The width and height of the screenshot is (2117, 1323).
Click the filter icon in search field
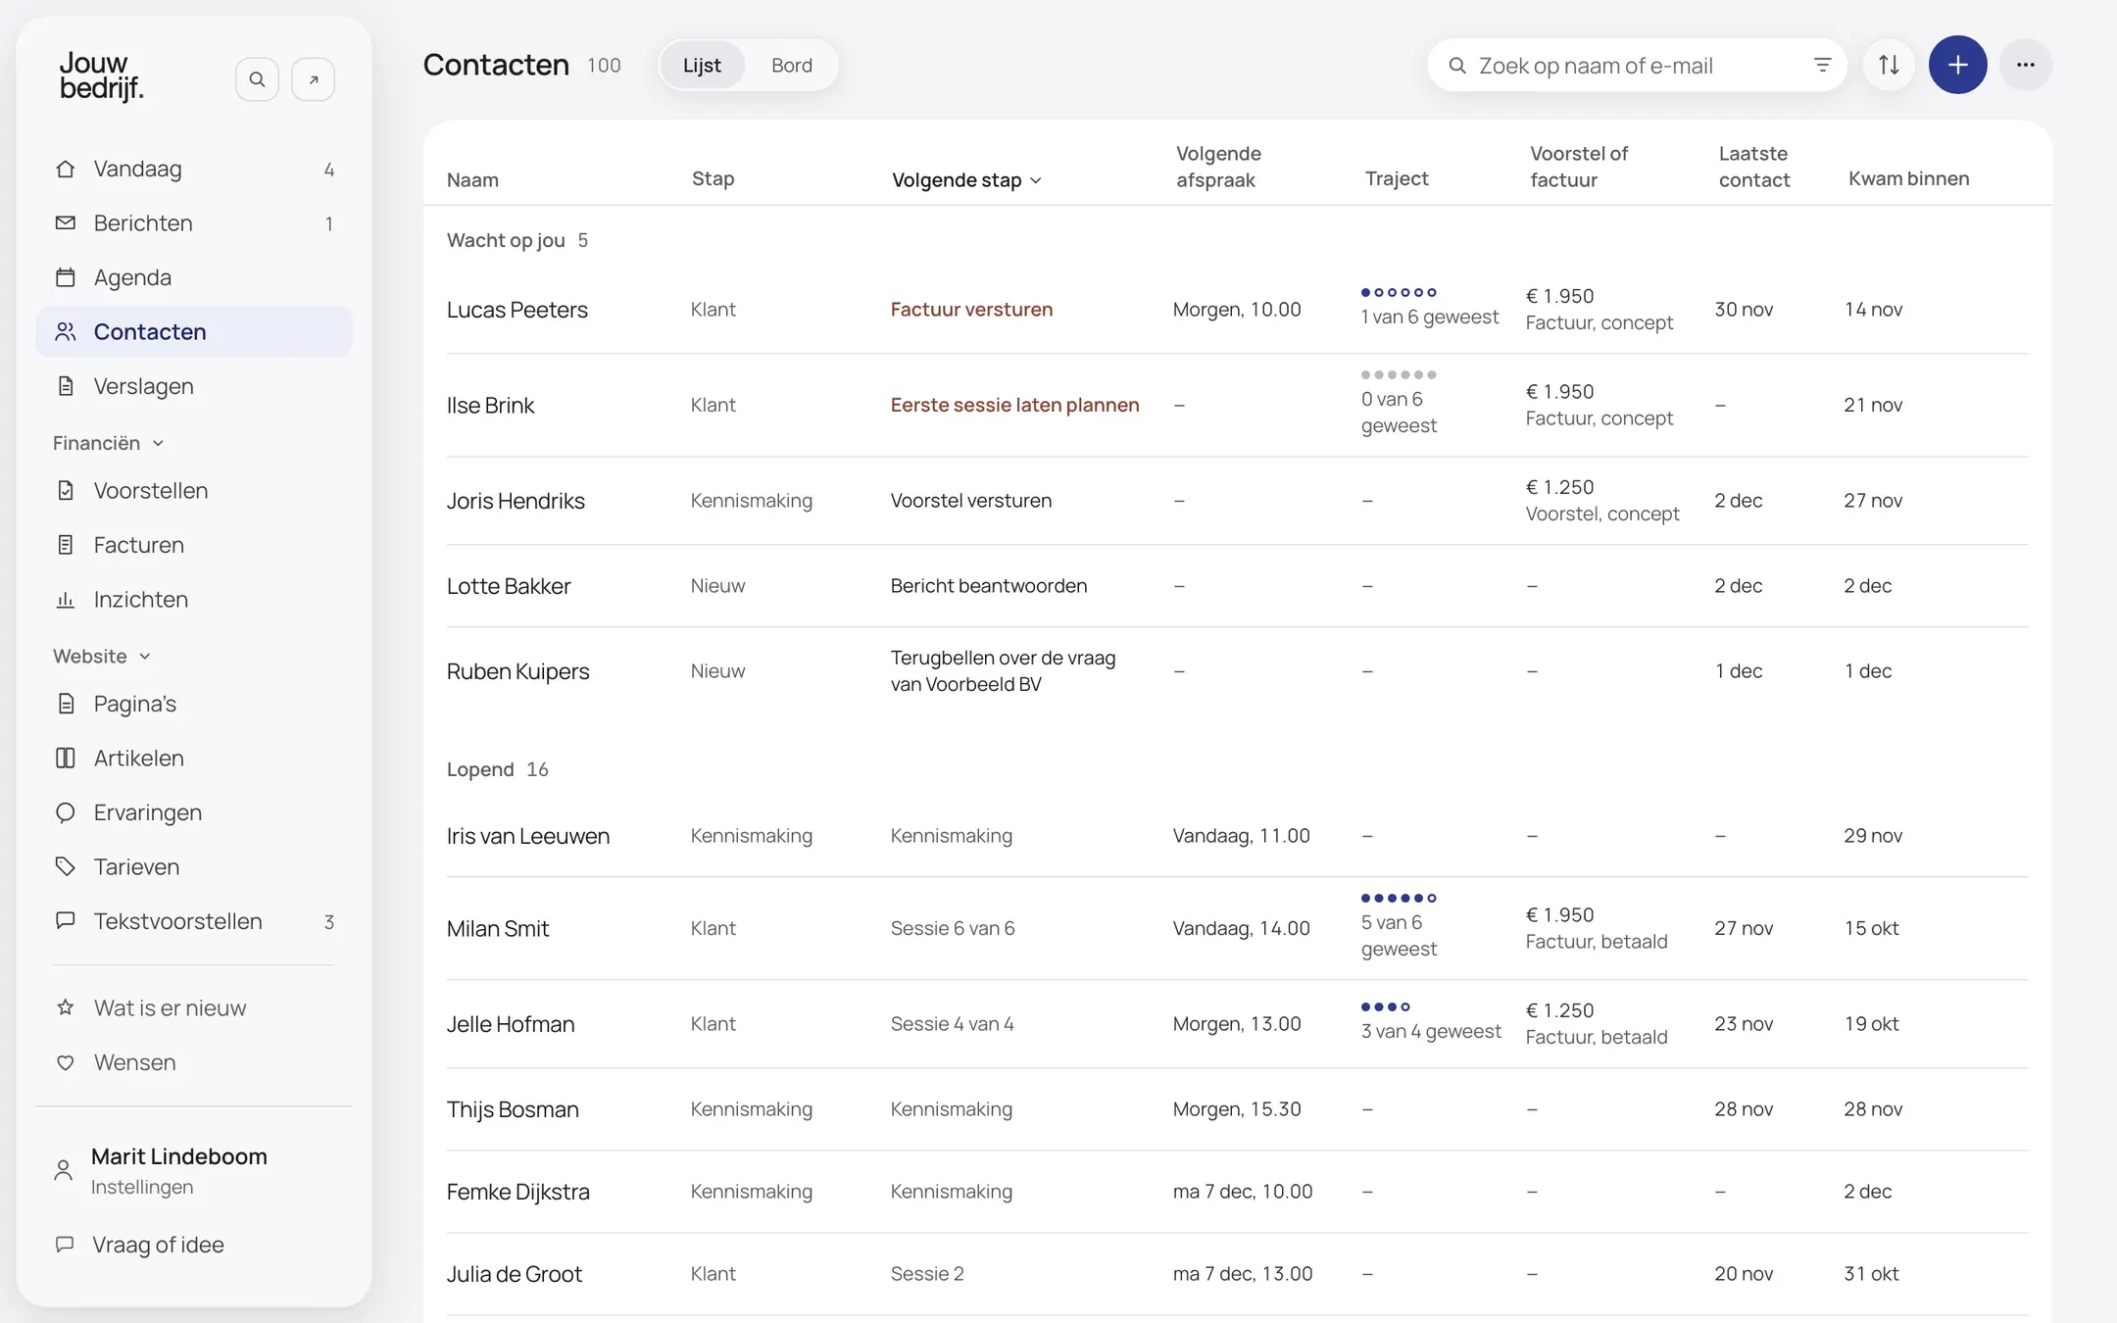click(x=1822, y=65)
